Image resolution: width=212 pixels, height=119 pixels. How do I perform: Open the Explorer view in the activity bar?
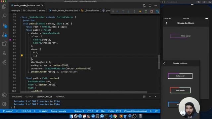click(x=4, y=7)
